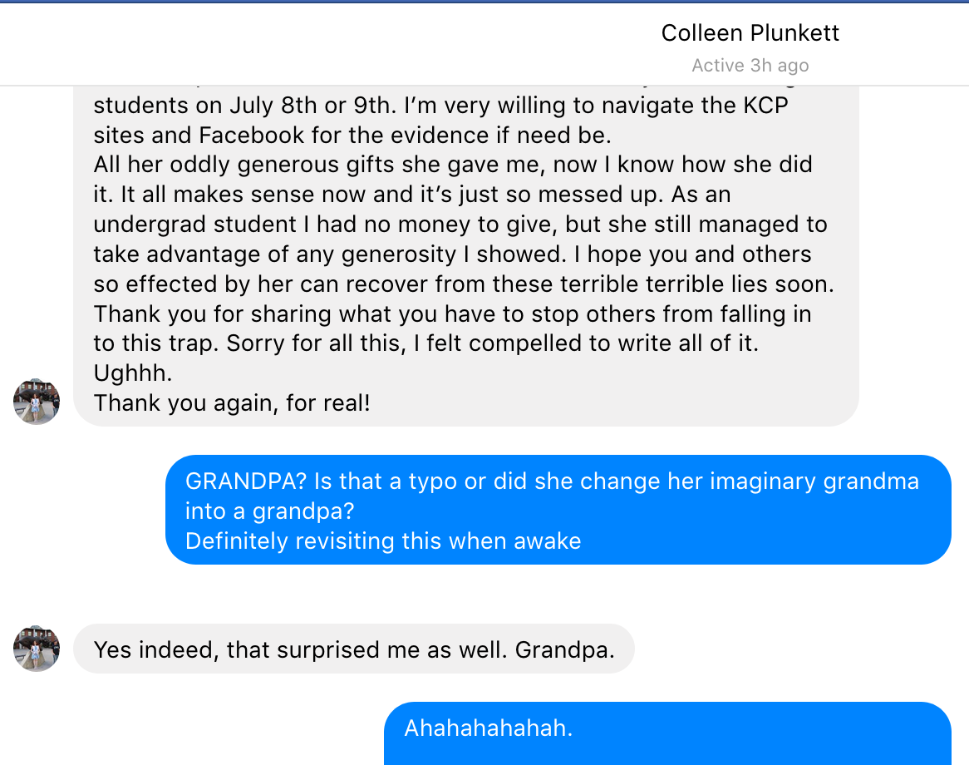
Task: Click the avatar beside "Thank you again" message
Action: point(37,402)
